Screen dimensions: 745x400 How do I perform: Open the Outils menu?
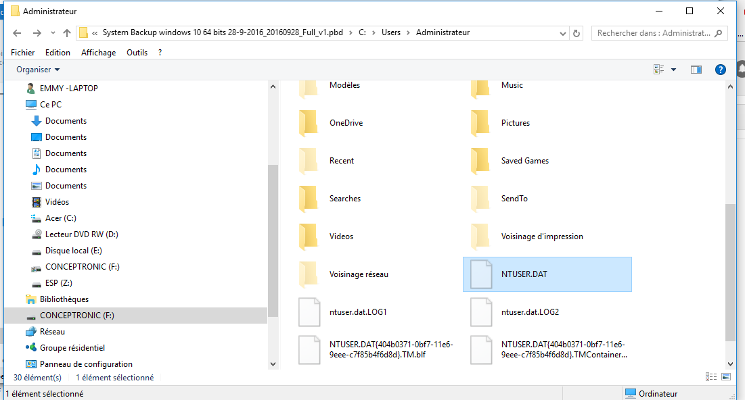137,53
